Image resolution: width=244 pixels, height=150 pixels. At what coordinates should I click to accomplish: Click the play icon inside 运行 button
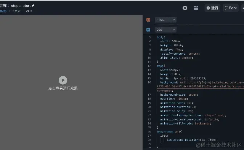208,8
